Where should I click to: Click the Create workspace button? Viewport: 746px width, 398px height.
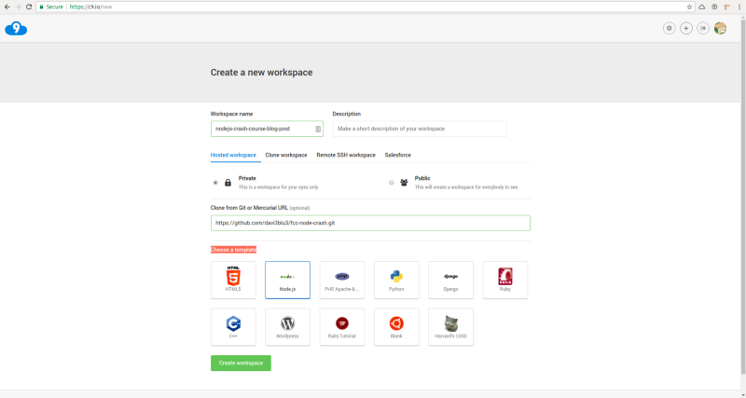241,363
